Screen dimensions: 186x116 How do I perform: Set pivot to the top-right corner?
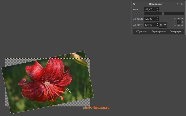[x=182, y=18]
